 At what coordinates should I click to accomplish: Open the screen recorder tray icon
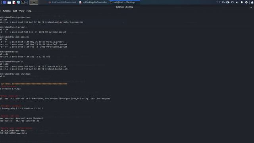click(228, 2)
